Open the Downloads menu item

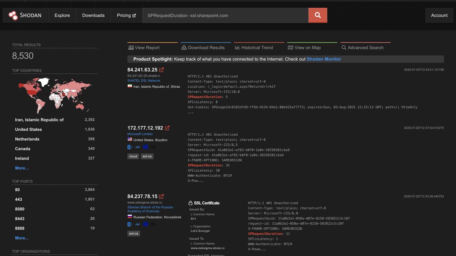click(x=93, y=15)
